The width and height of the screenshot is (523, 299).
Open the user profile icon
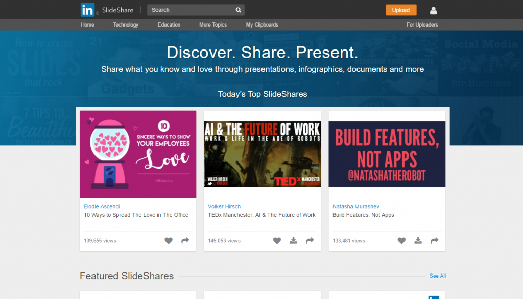433,11
